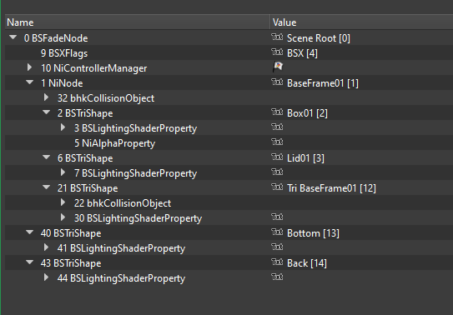Click Txt icon in 41 BSLightingShaderProperty row
The height and width of the screenshot is (315, 453).
(x=277, y=247)
